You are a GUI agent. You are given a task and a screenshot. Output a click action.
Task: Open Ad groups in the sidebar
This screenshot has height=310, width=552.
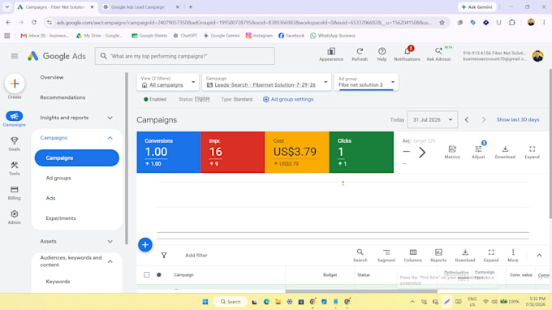click(x=58, y=178)
